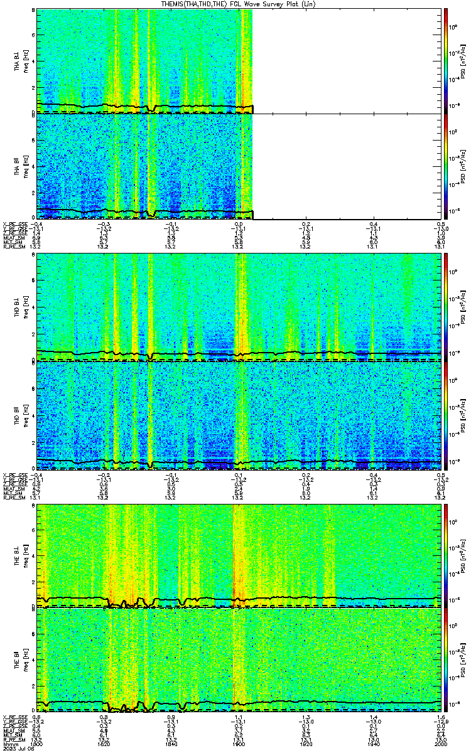Click the THA B-parallel color bar
Image resolution: width=471 pixels, height=753 pixels.
click(445, 166)
